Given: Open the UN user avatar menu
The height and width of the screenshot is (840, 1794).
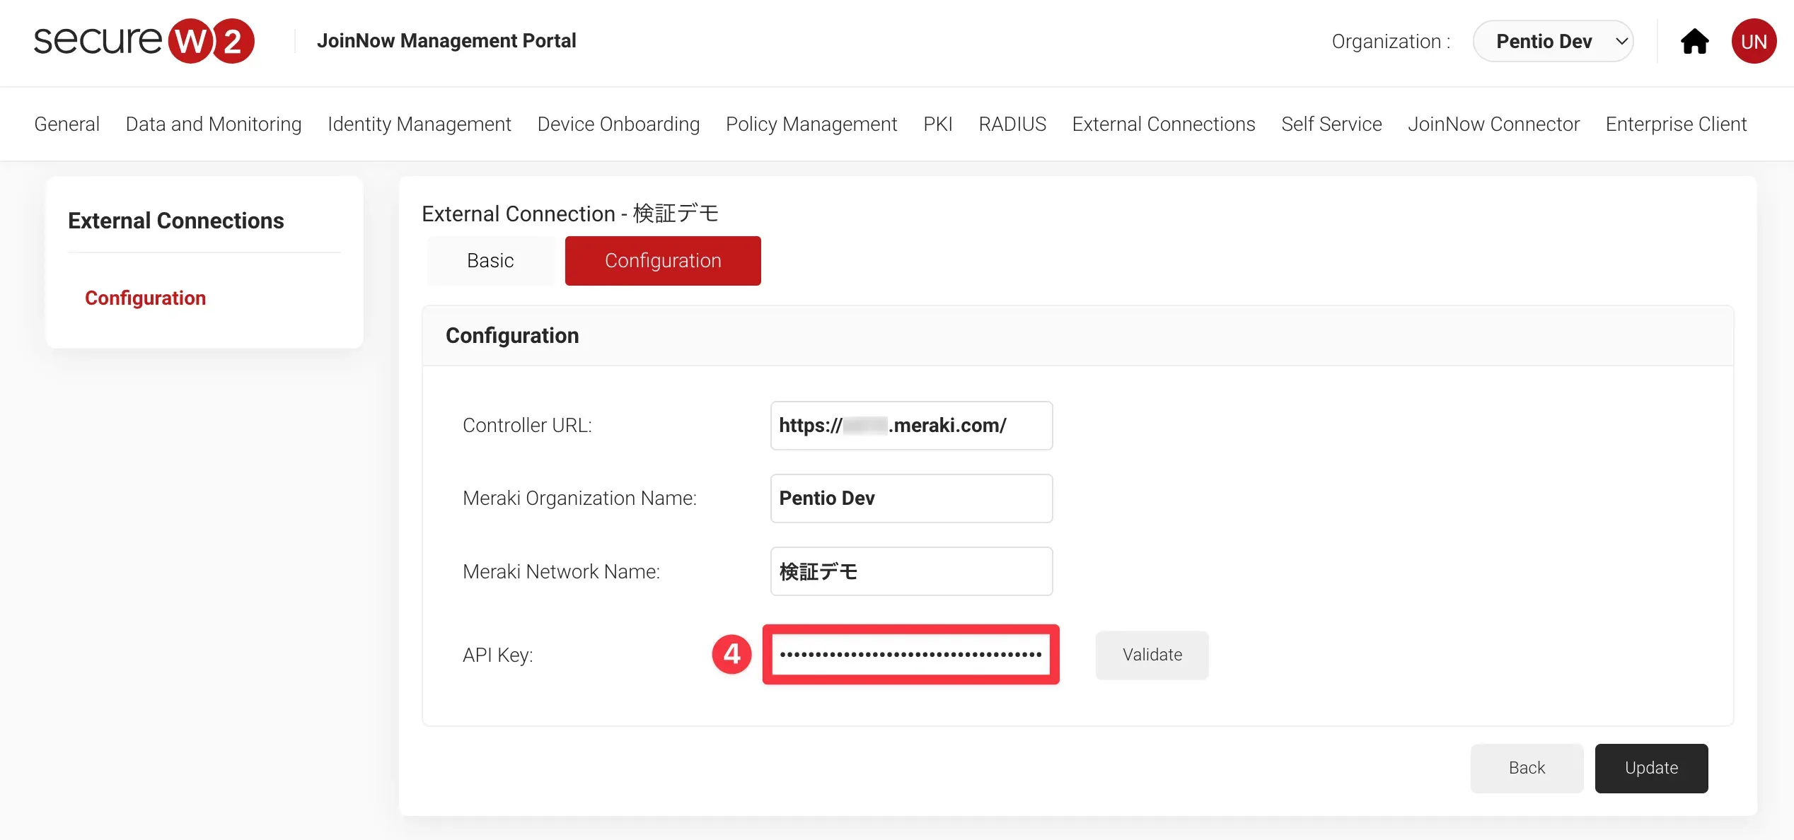Looking at the screenshot, I should coord(1753,42).
